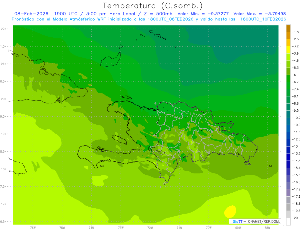Click the "74W" longitude label
This screenshot has height=231, width=300.
point(91,228)
